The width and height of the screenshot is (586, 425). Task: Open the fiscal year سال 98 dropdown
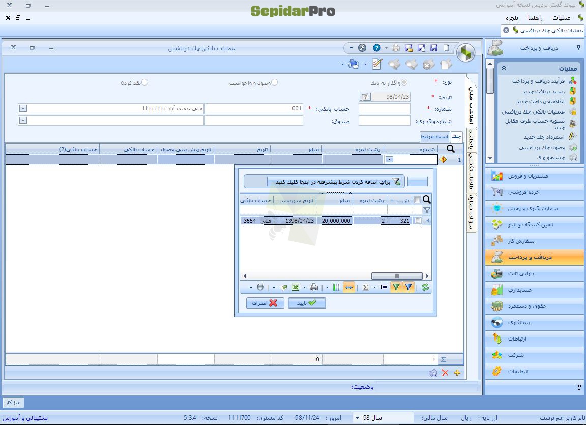tap(357, 418)
